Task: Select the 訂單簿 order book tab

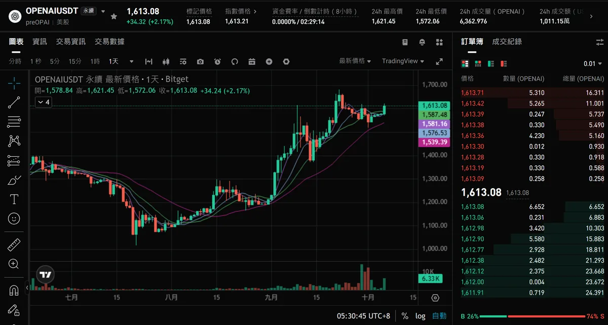Action: click(472, 42)
